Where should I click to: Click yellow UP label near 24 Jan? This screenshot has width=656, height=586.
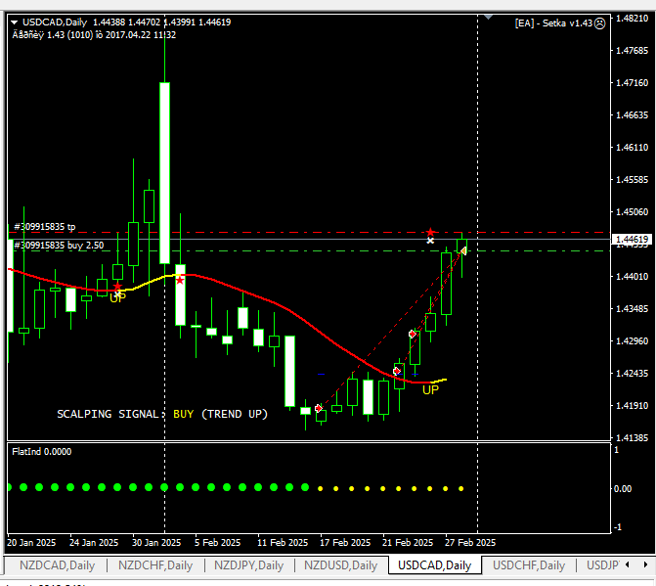click(117, 298)
